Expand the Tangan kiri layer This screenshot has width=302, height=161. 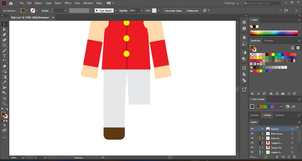(x=262, y=147)
